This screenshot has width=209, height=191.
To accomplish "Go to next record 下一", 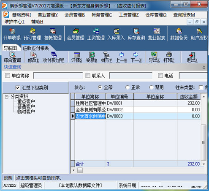I will (136, 57).
